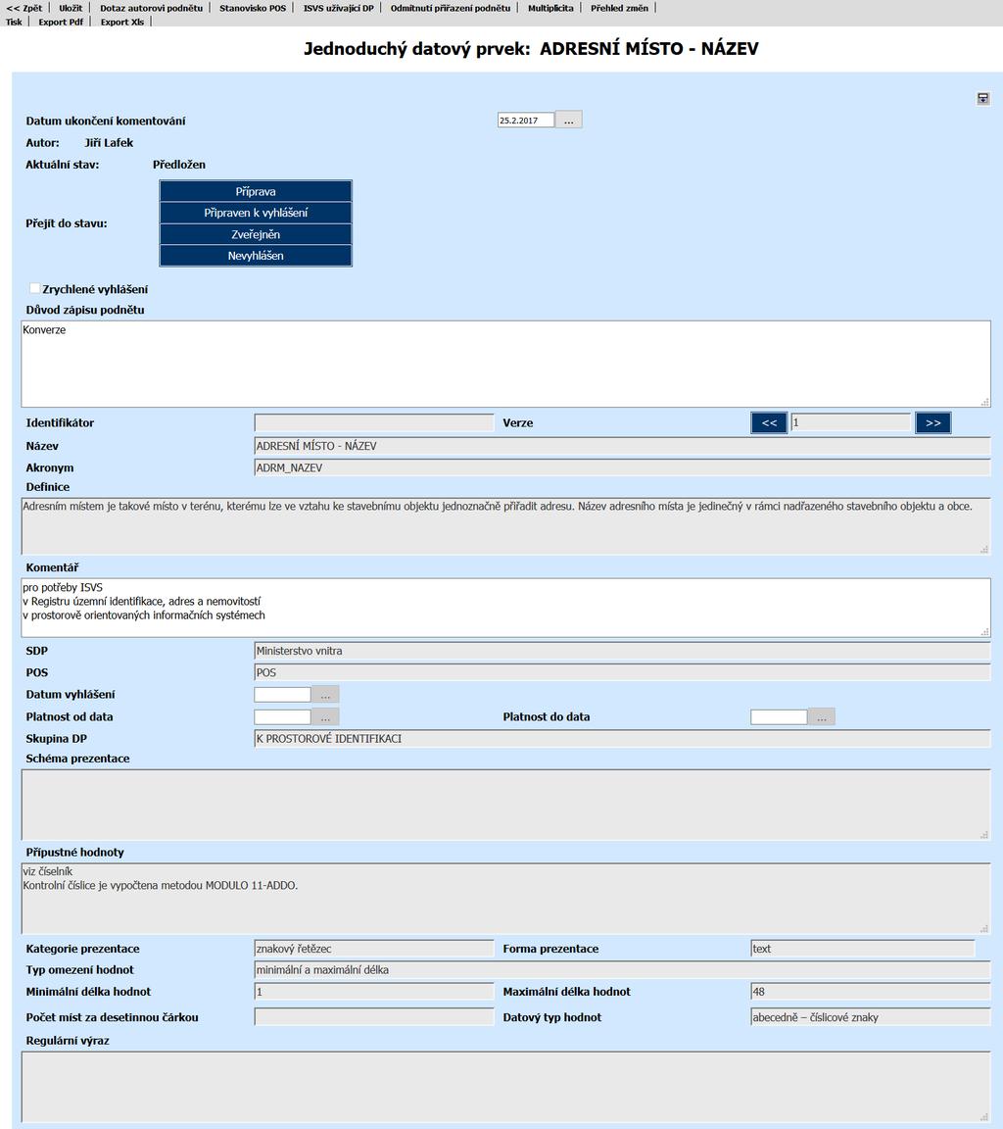
Task: Click the Verze number field
Action: [x=850, y=422]
